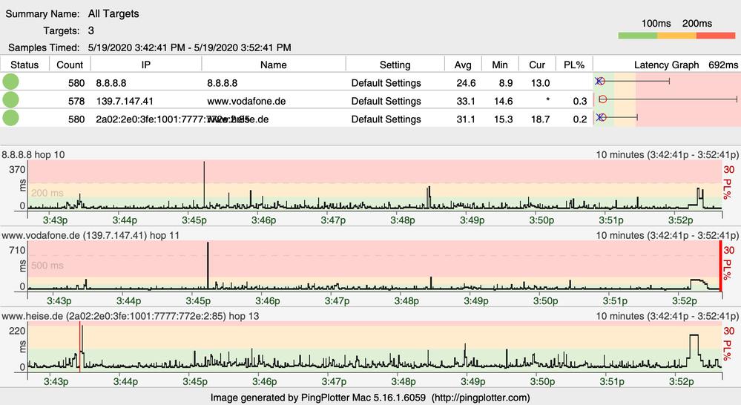The image size is (741, 405).
Task: Click the 200 ms threshold label in 8.8.8.8 graph
Action: click(47, 193)
